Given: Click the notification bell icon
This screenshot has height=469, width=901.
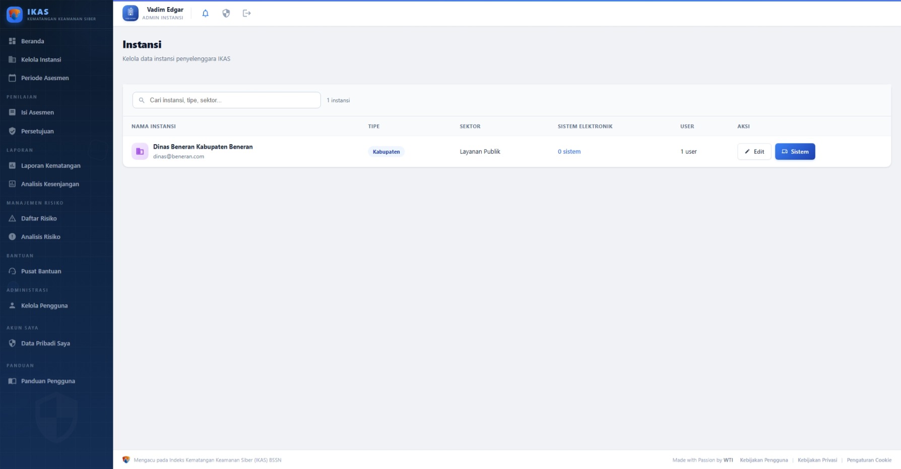Looking at the screenshot, I should pyautogui.click(x=205, y=14).
